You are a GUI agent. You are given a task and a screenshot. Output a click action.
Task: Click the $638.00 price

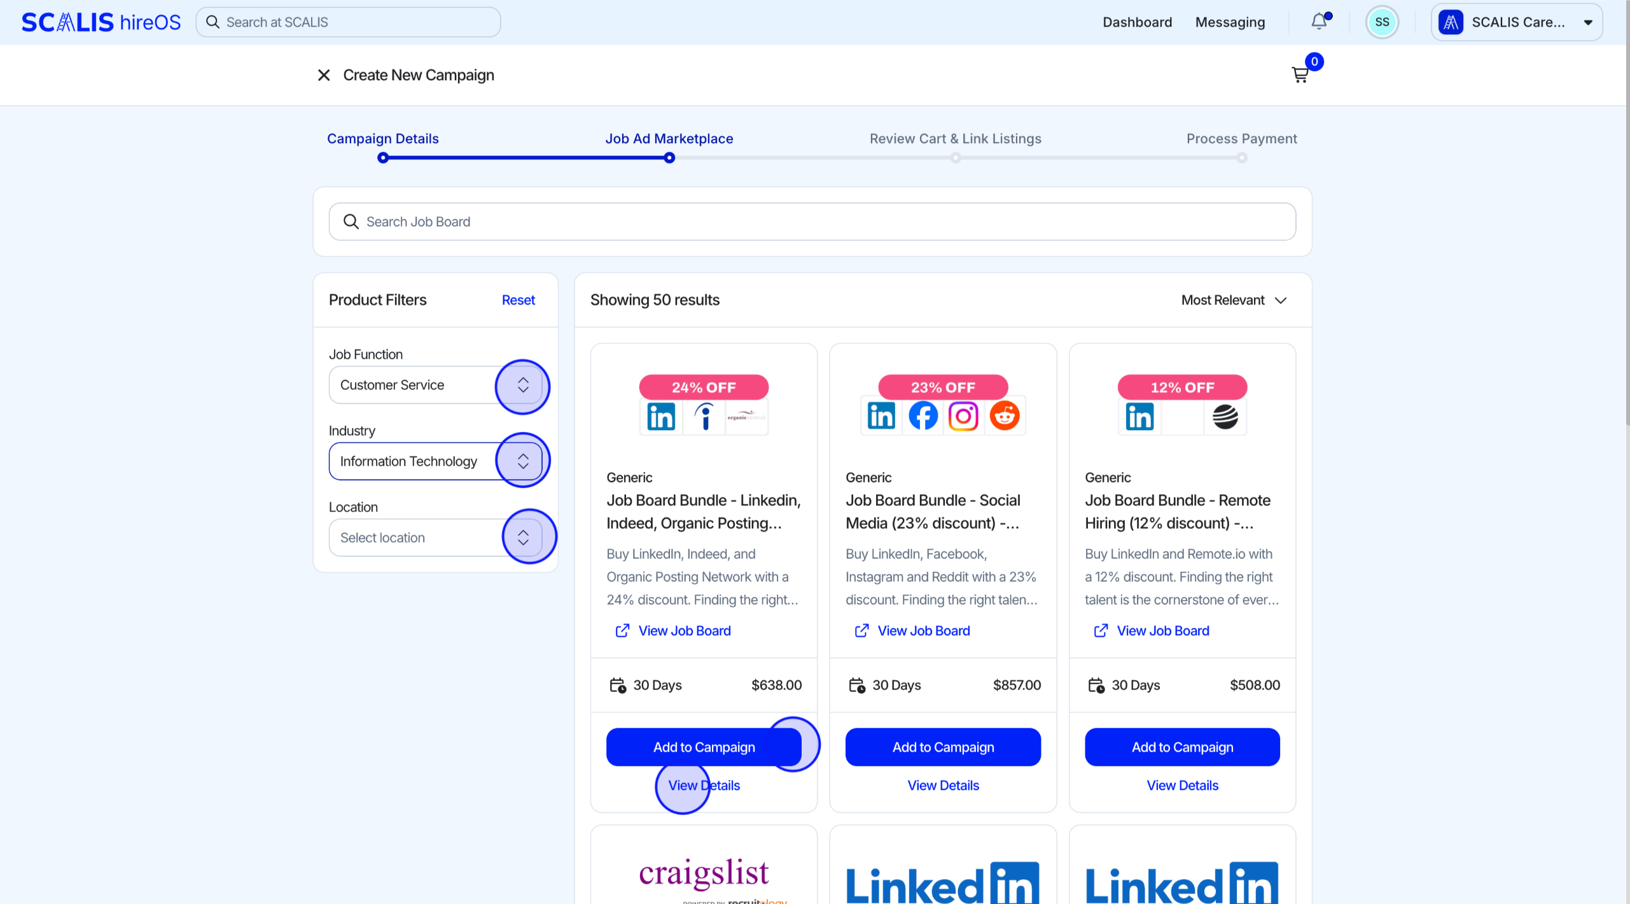(776, 685)
